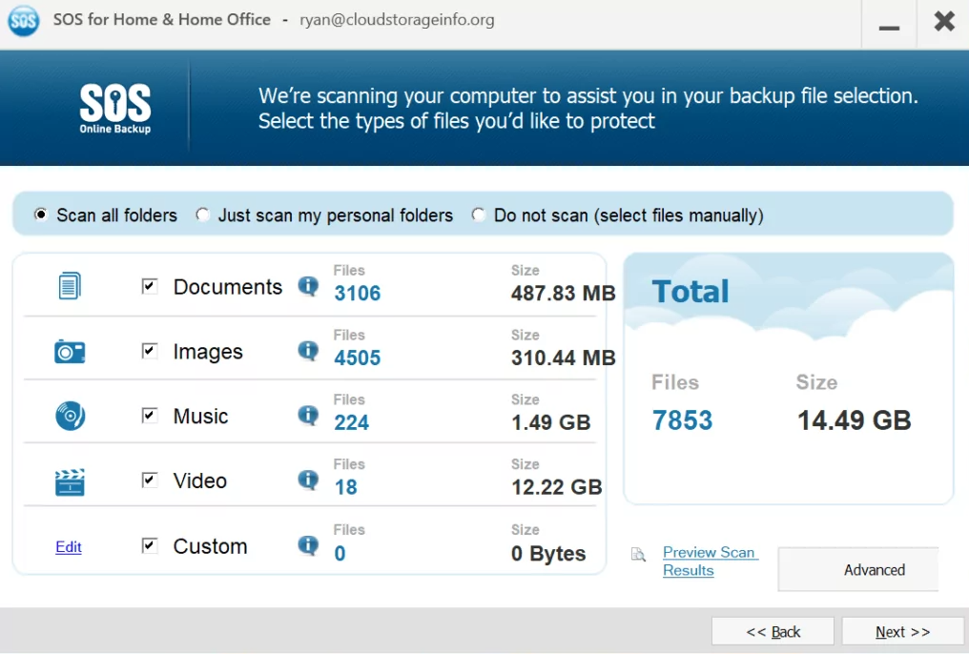Click account email ryan@cloudstorageinfo.org

(397, 20)
